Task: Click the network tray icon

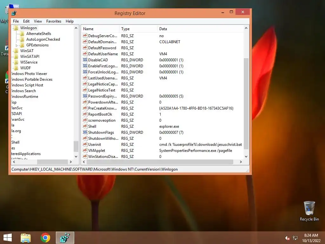Action: pos(295,238)
